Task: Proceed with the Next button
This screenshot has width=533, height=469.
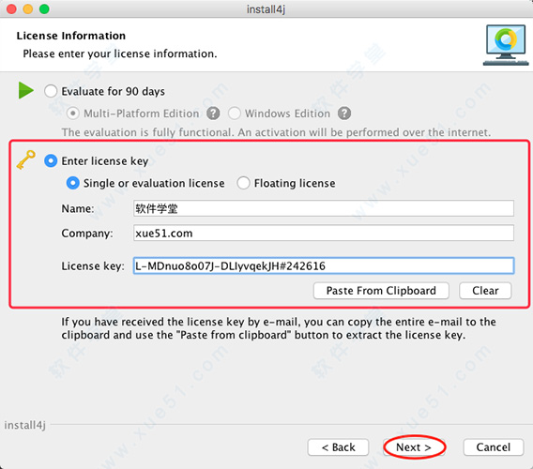Action: point(414,447)
